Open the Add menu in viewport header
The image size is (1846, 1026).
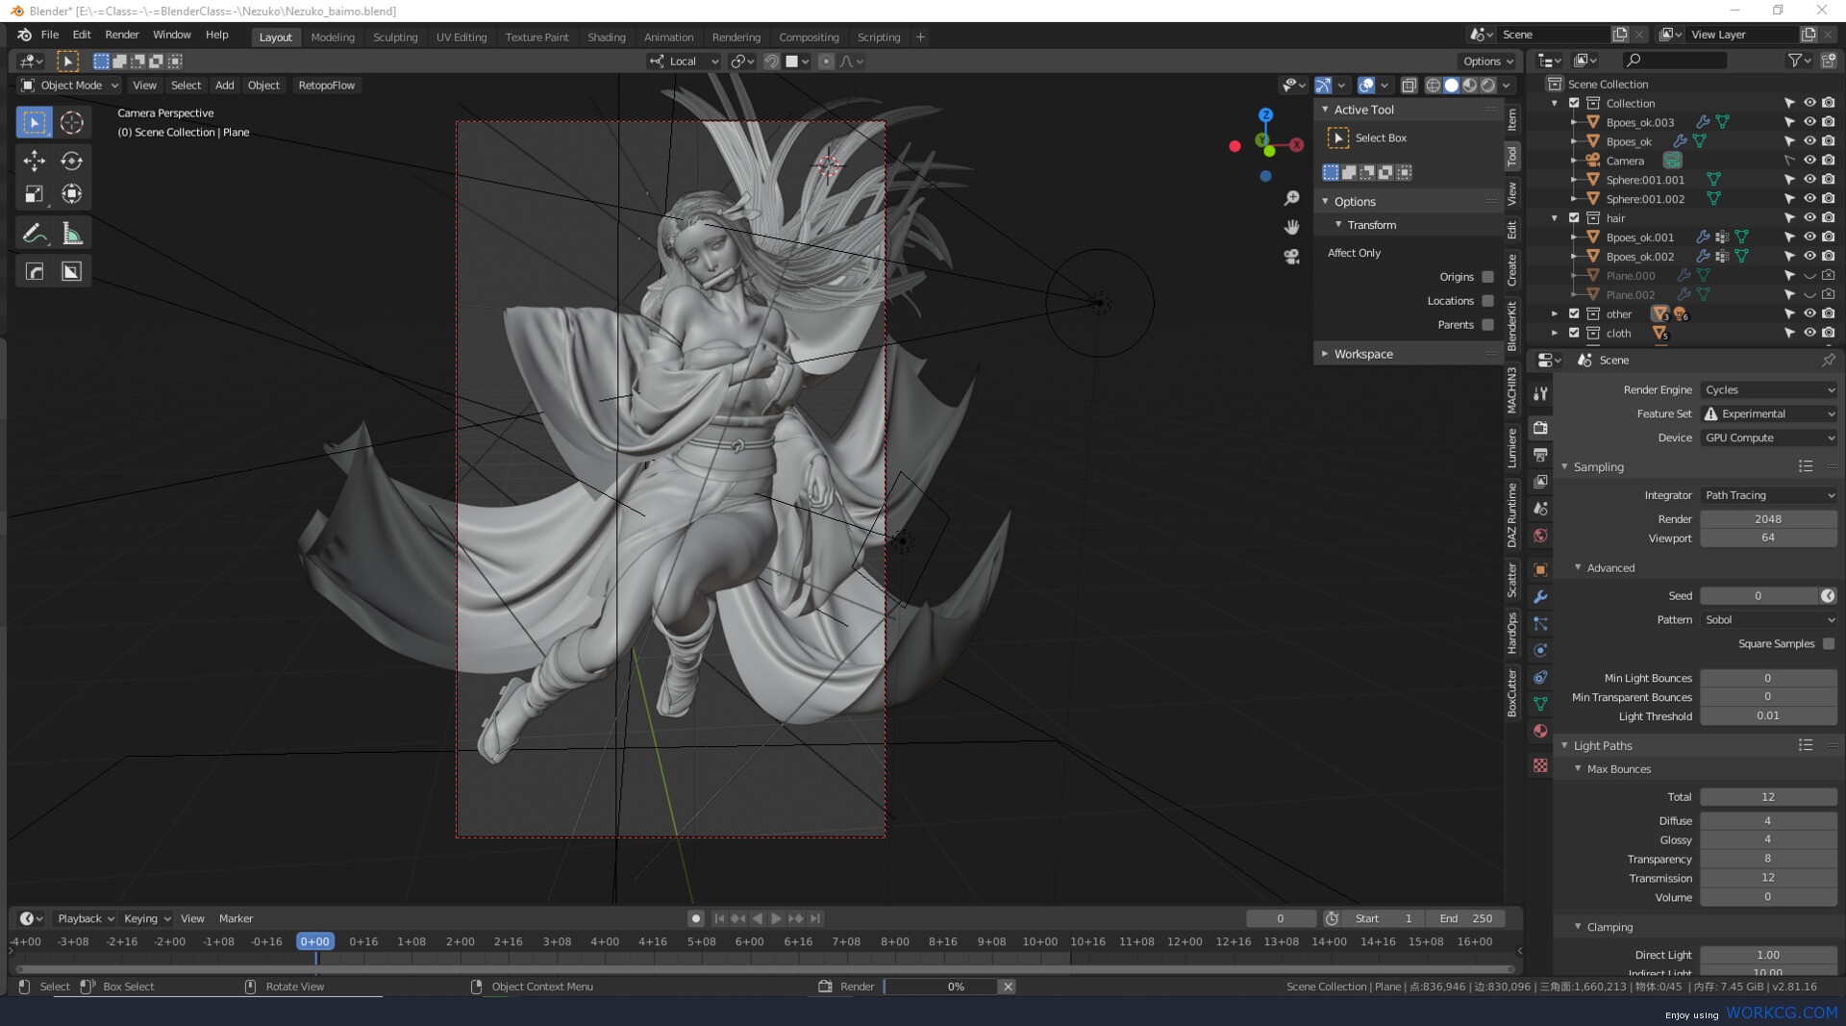point(224,86)
